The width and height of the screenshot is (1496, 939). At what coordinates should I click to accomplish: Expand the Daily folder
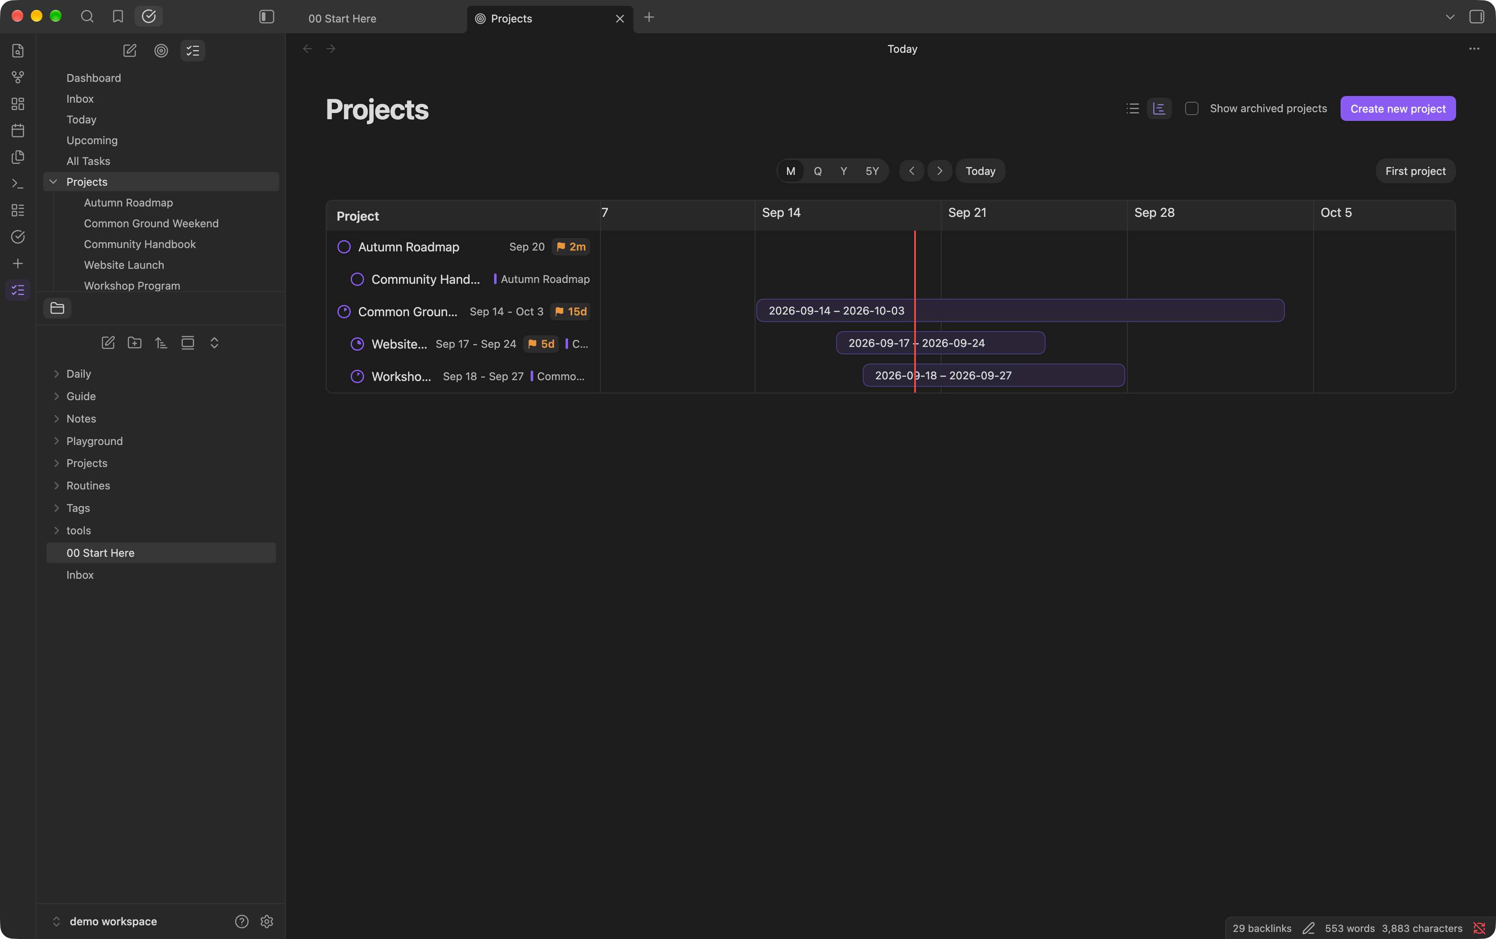(57, 374)
